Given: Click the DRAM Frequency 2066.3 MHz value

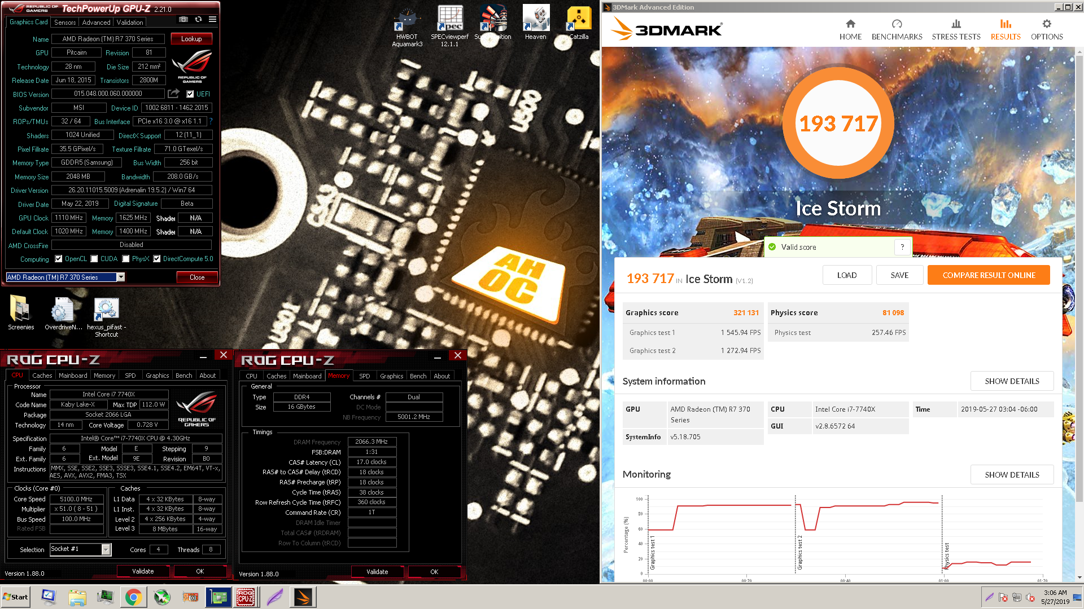Looking at the screenshot, I should [x=371, y=442].
